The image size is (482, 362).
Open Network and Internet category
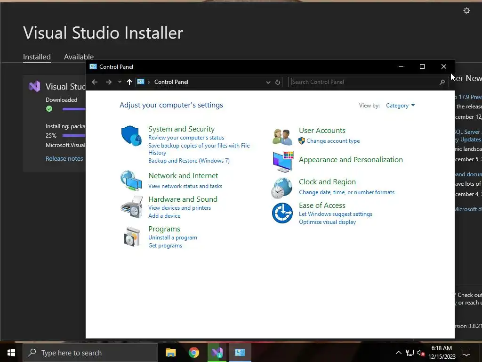(x=183, y=176)
